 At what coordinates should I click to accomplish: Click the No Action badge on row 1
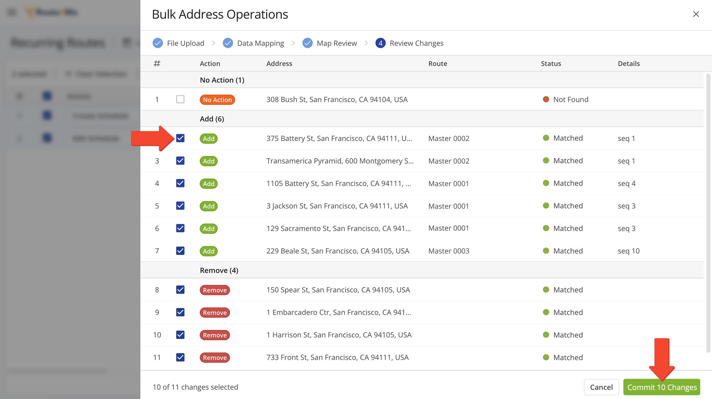[x=217, y=100]
